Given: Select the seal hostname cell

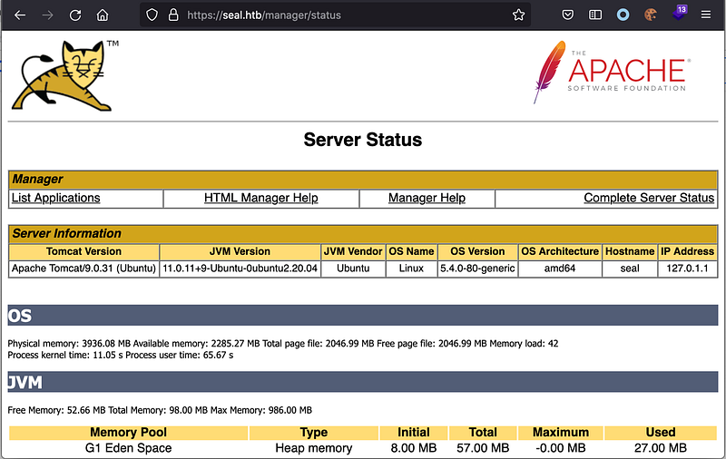Looking at the screenshot, I should coord(630,269).
